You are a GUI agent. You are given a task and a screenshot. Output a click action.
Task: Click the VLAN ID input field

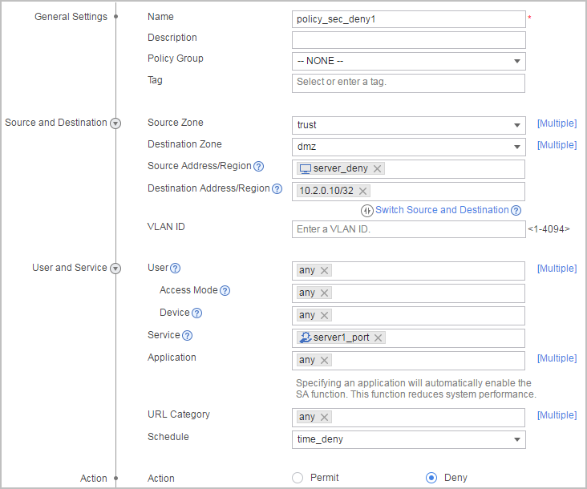pyautogui.click(x=409, y=229)
